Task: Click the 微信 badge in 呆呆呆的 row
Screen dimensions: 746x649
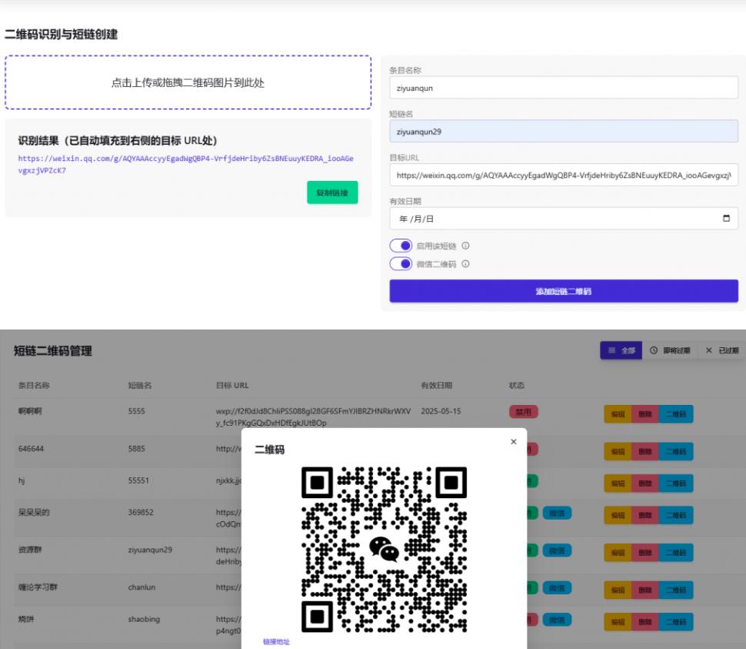Action: 557,513
